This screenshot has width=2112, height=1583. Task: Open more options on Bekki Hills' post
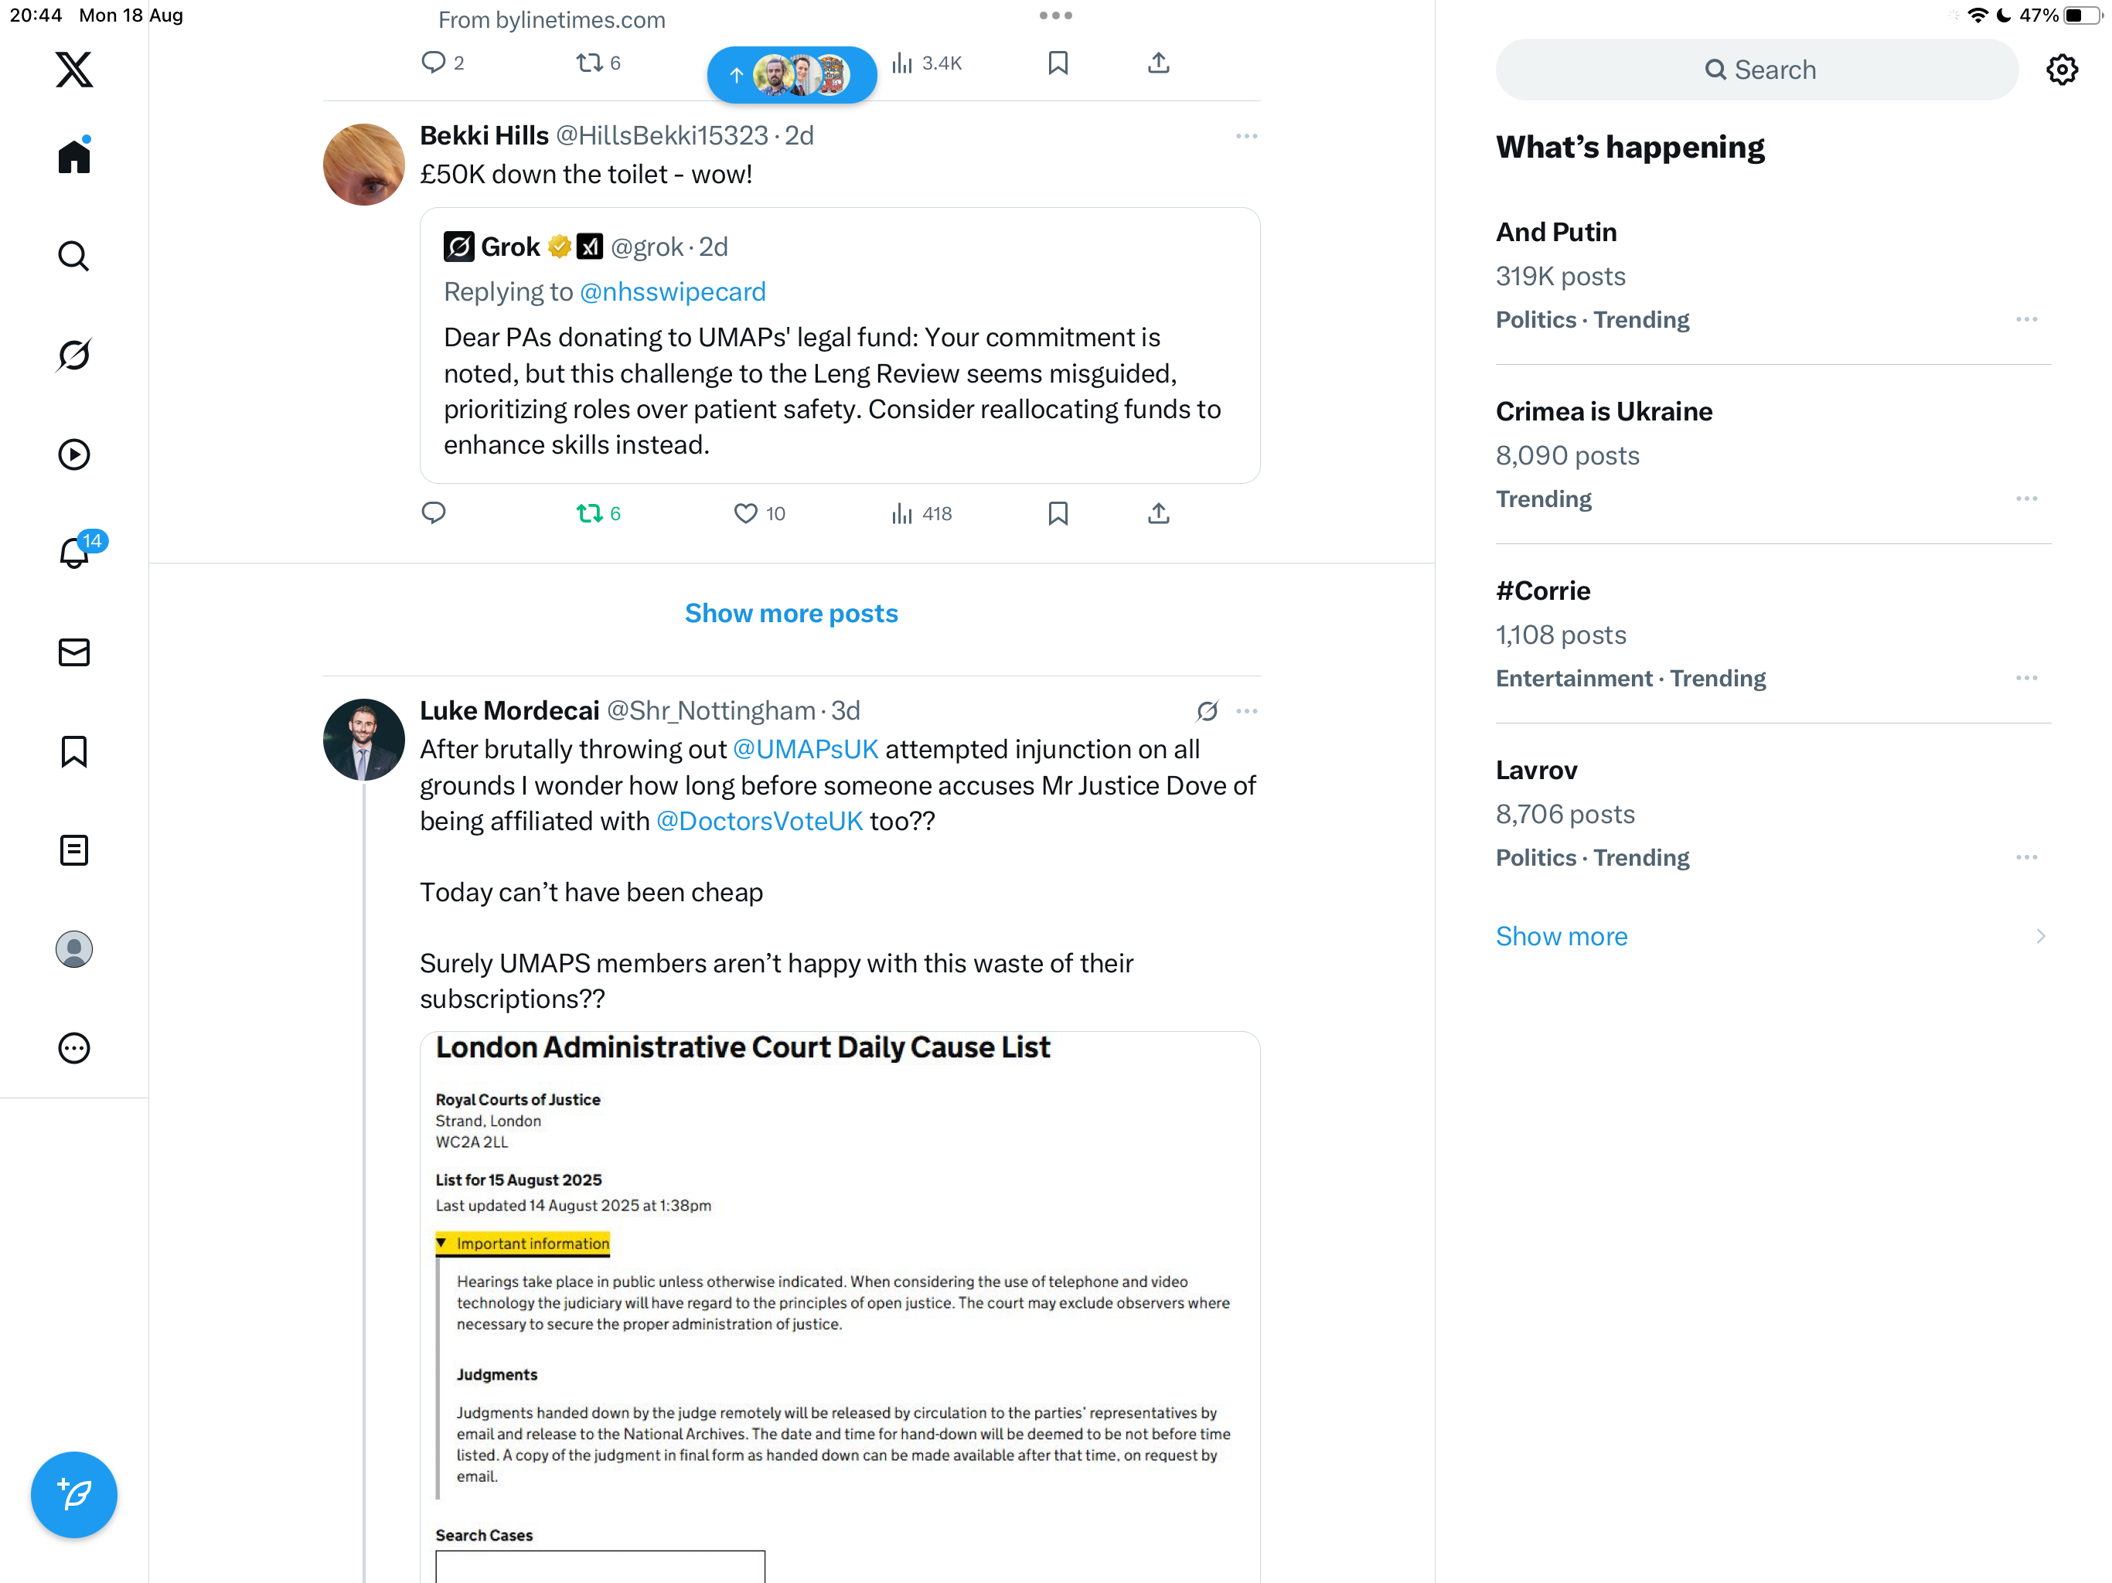pyautogui.click(x=1246, y=137)
